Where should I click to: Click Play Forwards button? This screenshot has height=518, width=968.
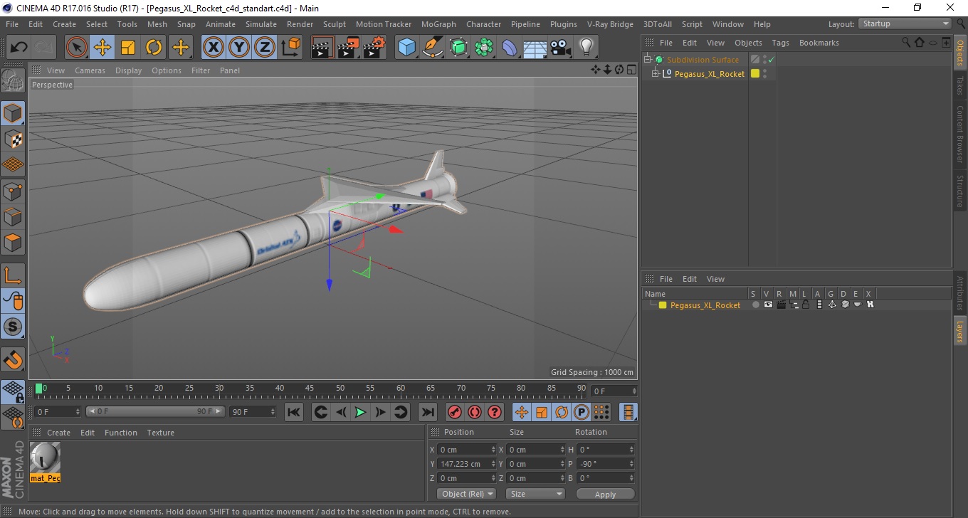click(361, 412)
